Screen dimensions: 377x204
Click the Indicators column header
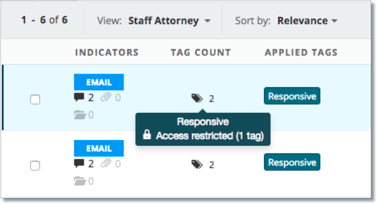pyautogui.click(x=107, y=52)
